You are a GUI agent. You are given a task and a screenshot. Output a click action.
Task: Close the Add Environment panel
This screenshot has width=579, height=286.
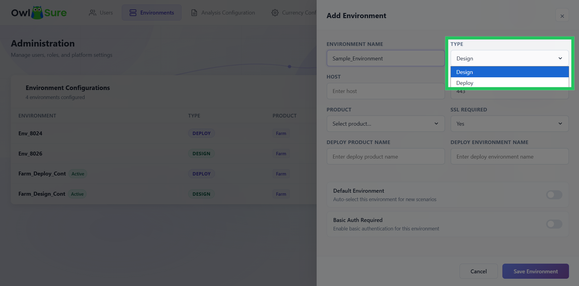point(562,16)
